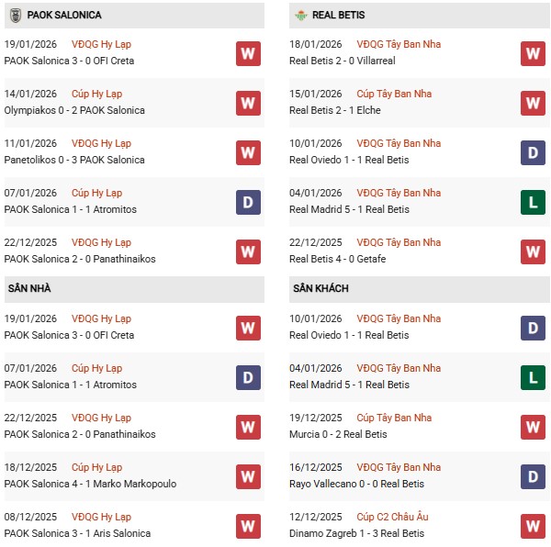Click the W badge for Betis 2-1 Elche
The image size is (551, 547).
tap(533, 103)
